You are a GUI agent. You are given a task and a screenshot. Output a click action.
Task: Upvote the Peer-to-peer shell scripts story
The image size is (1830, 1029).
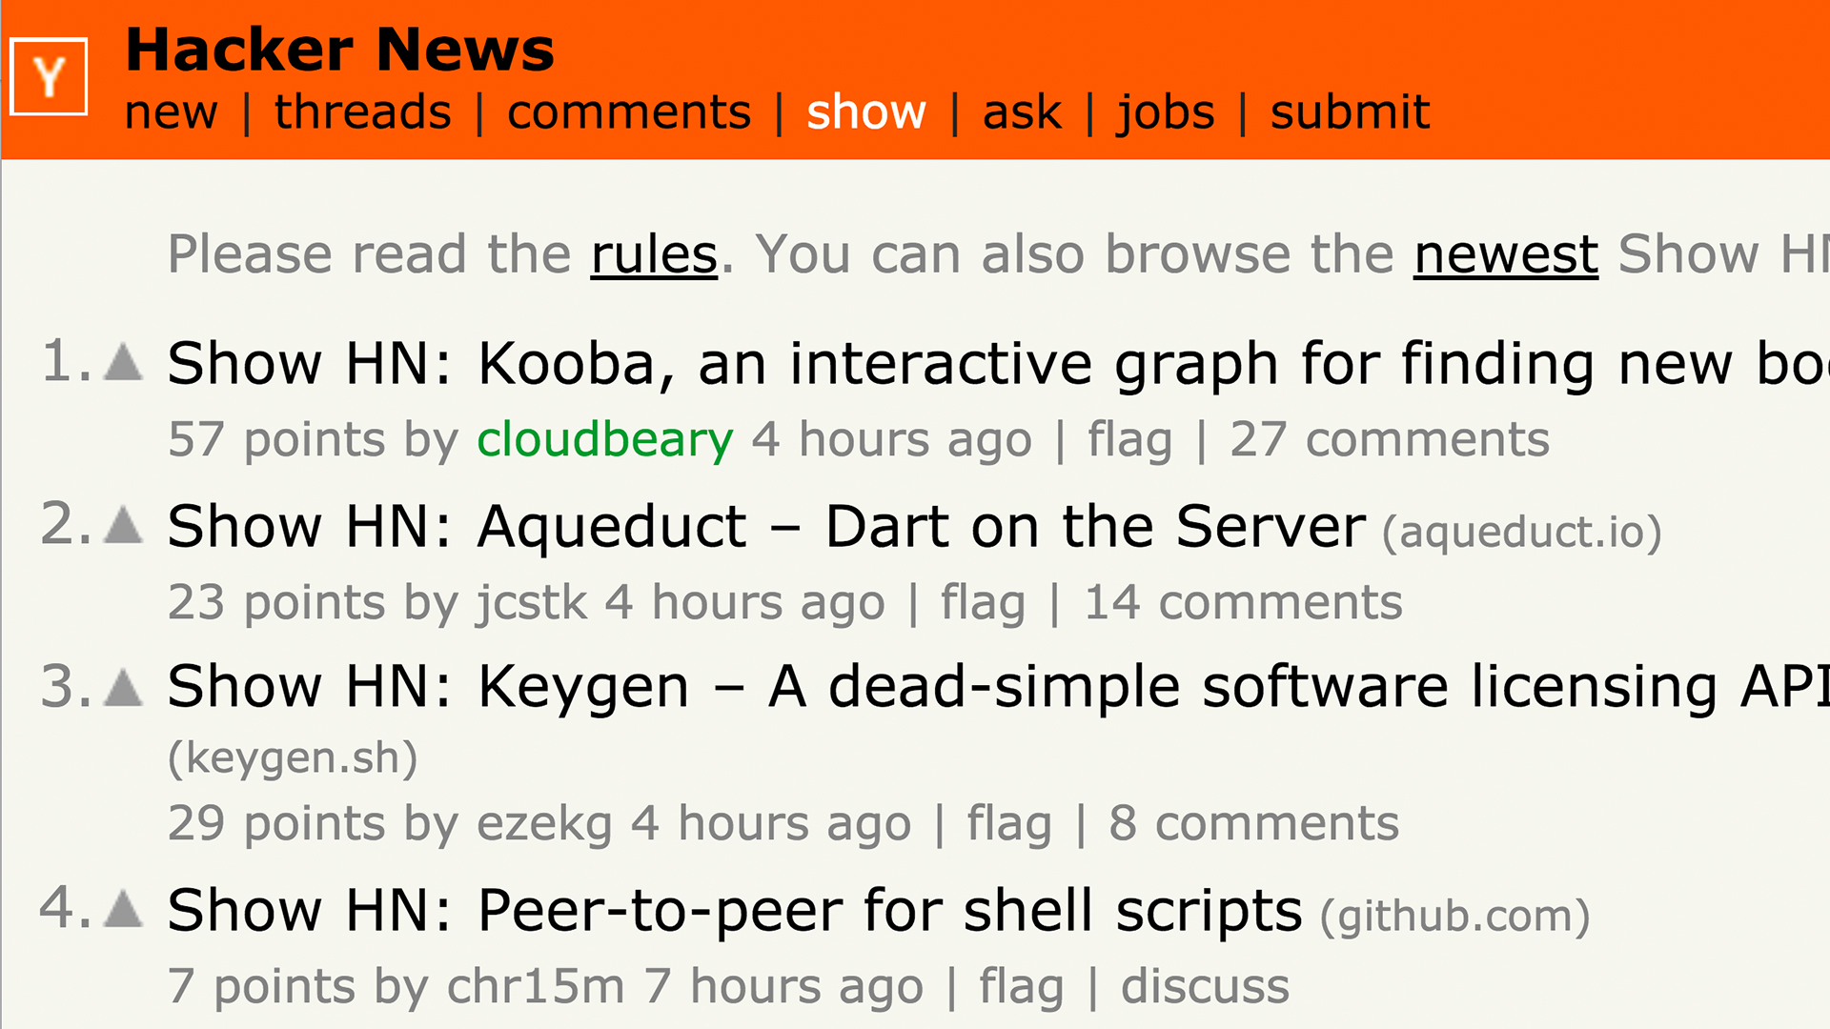tap(124, 908)
